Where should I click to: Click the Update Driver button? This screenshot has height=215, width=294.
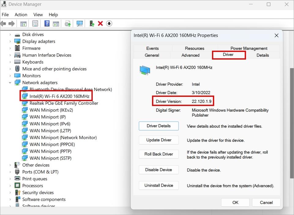(x=158, y=140)
